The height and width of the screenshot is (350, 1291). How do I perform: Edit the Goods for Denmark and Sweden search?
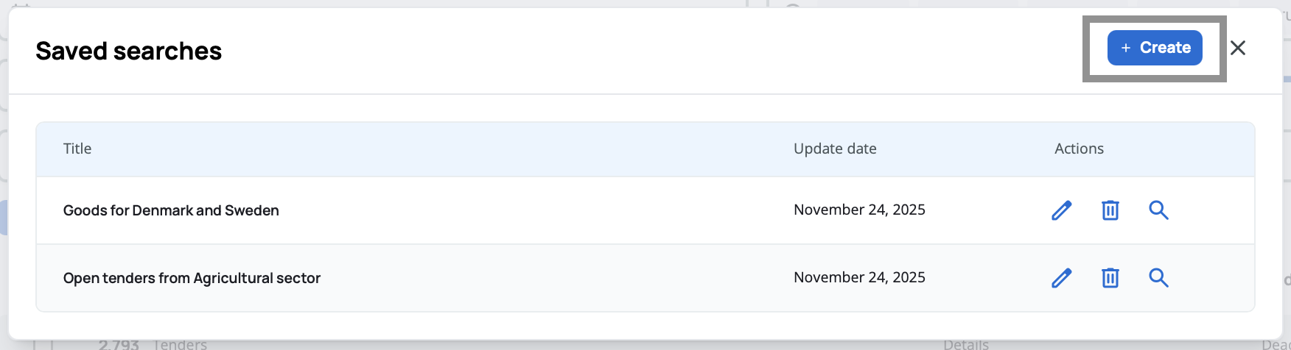pyautogui.click(x=1061, y=210)
